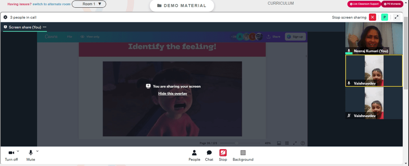This screenshot has width=409, height=166.
Task: Click Canva View only indicator
Action: click(90, 37)
